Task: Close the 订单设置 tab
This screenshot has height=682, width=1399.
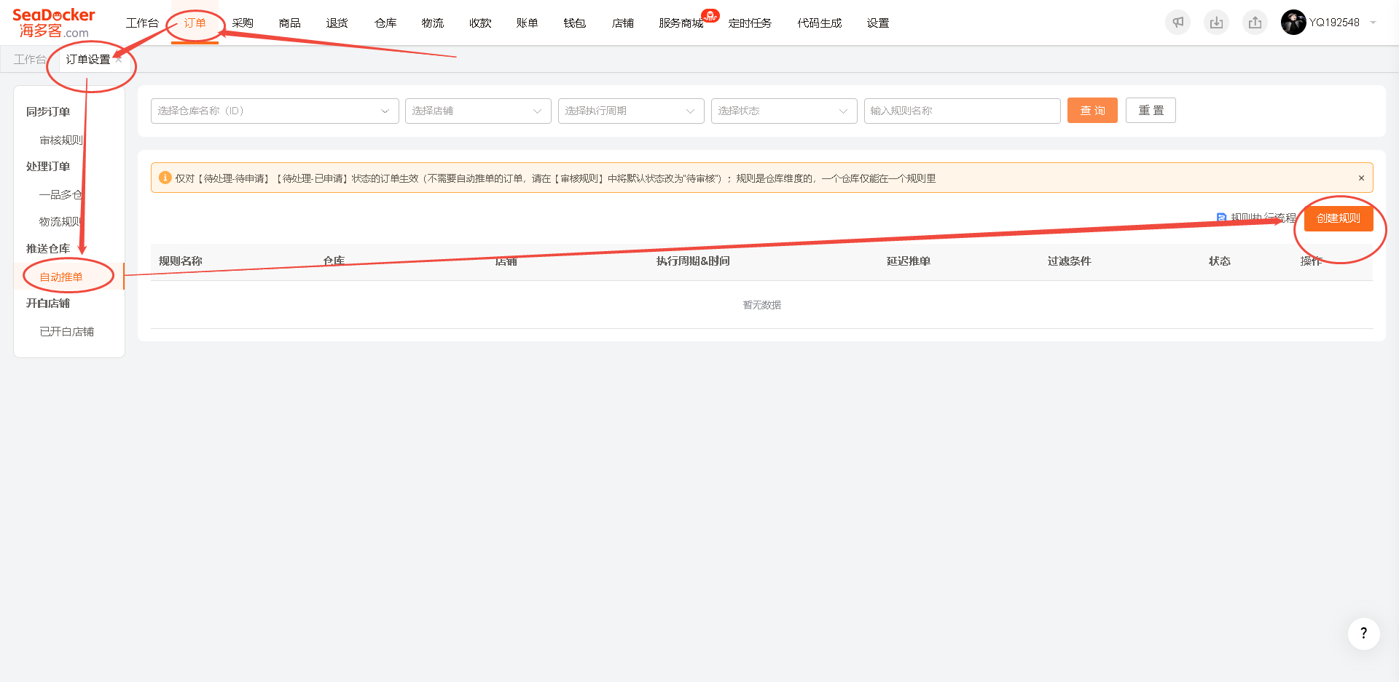Action: (x=119, y=60)
